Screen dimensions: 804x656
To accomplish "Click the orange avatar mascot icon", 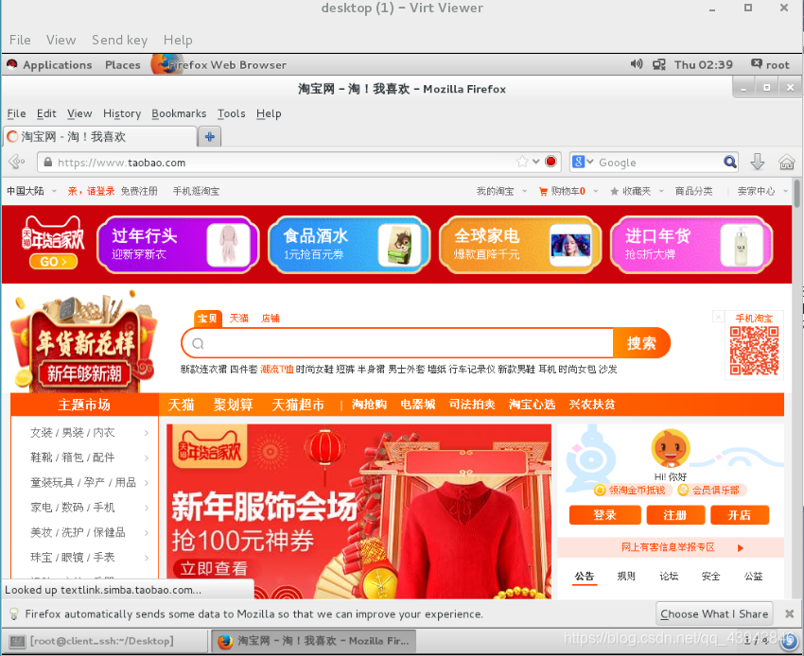I will pyautogui.click(x=671, y=449).
